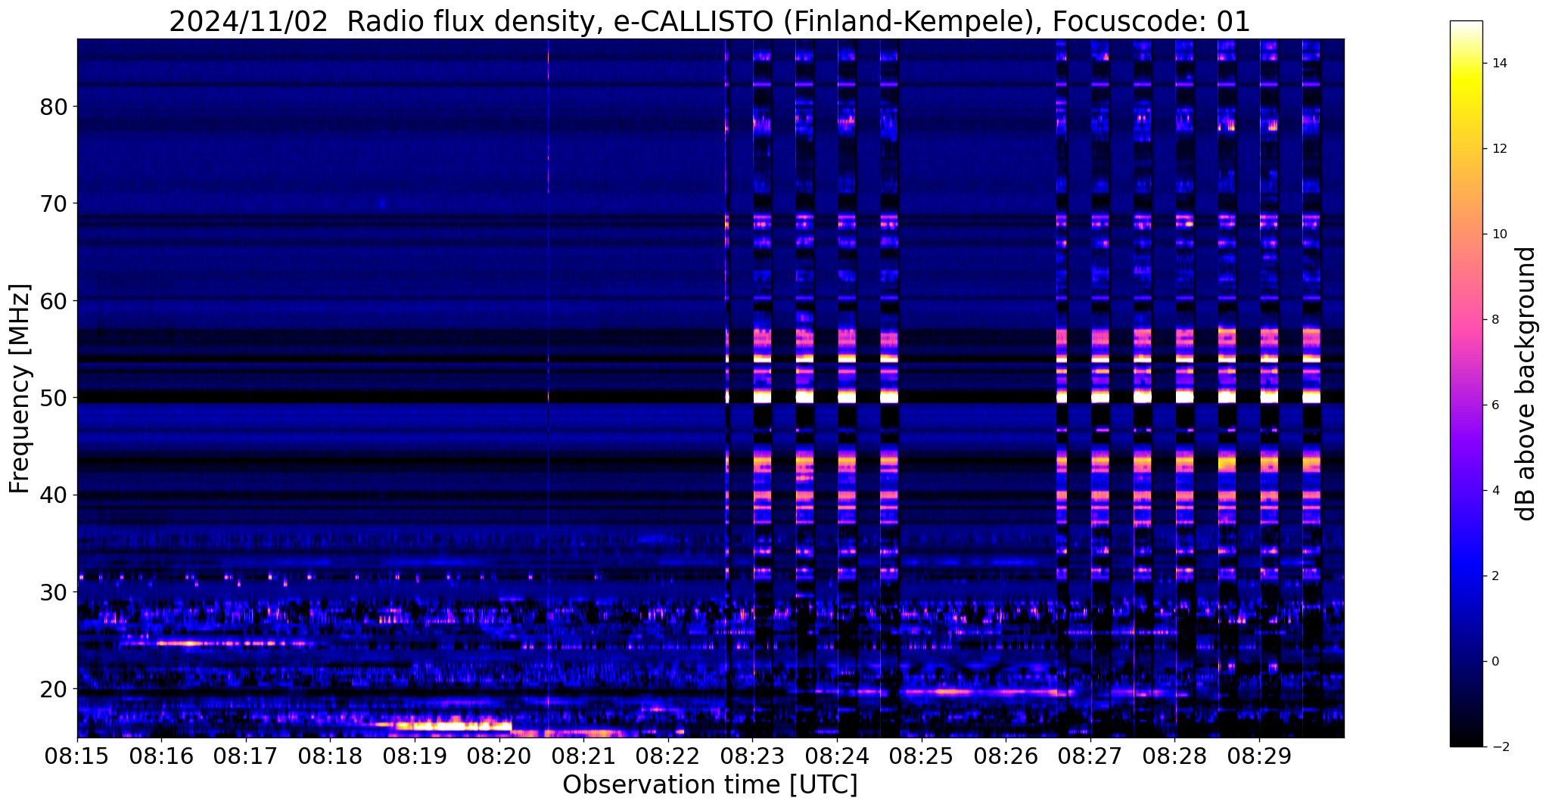Click the colorbar tick label 6
The image size is (1549, 807).
1494,405
